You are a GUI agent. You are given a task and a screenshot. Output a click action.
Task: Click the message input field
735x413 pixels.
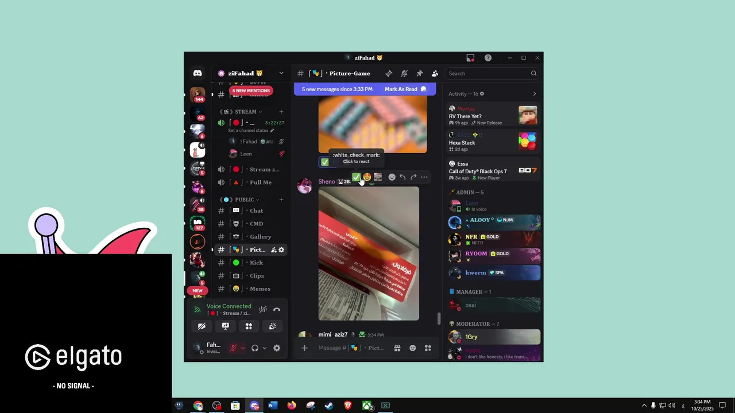pyautogui.click(x=351, y=348)
